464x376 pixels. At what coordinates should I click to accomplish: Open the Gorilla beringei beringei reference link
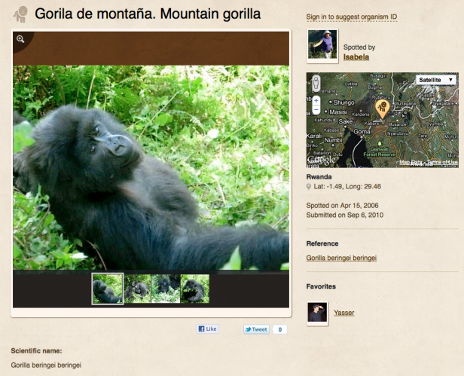[341, 258]
